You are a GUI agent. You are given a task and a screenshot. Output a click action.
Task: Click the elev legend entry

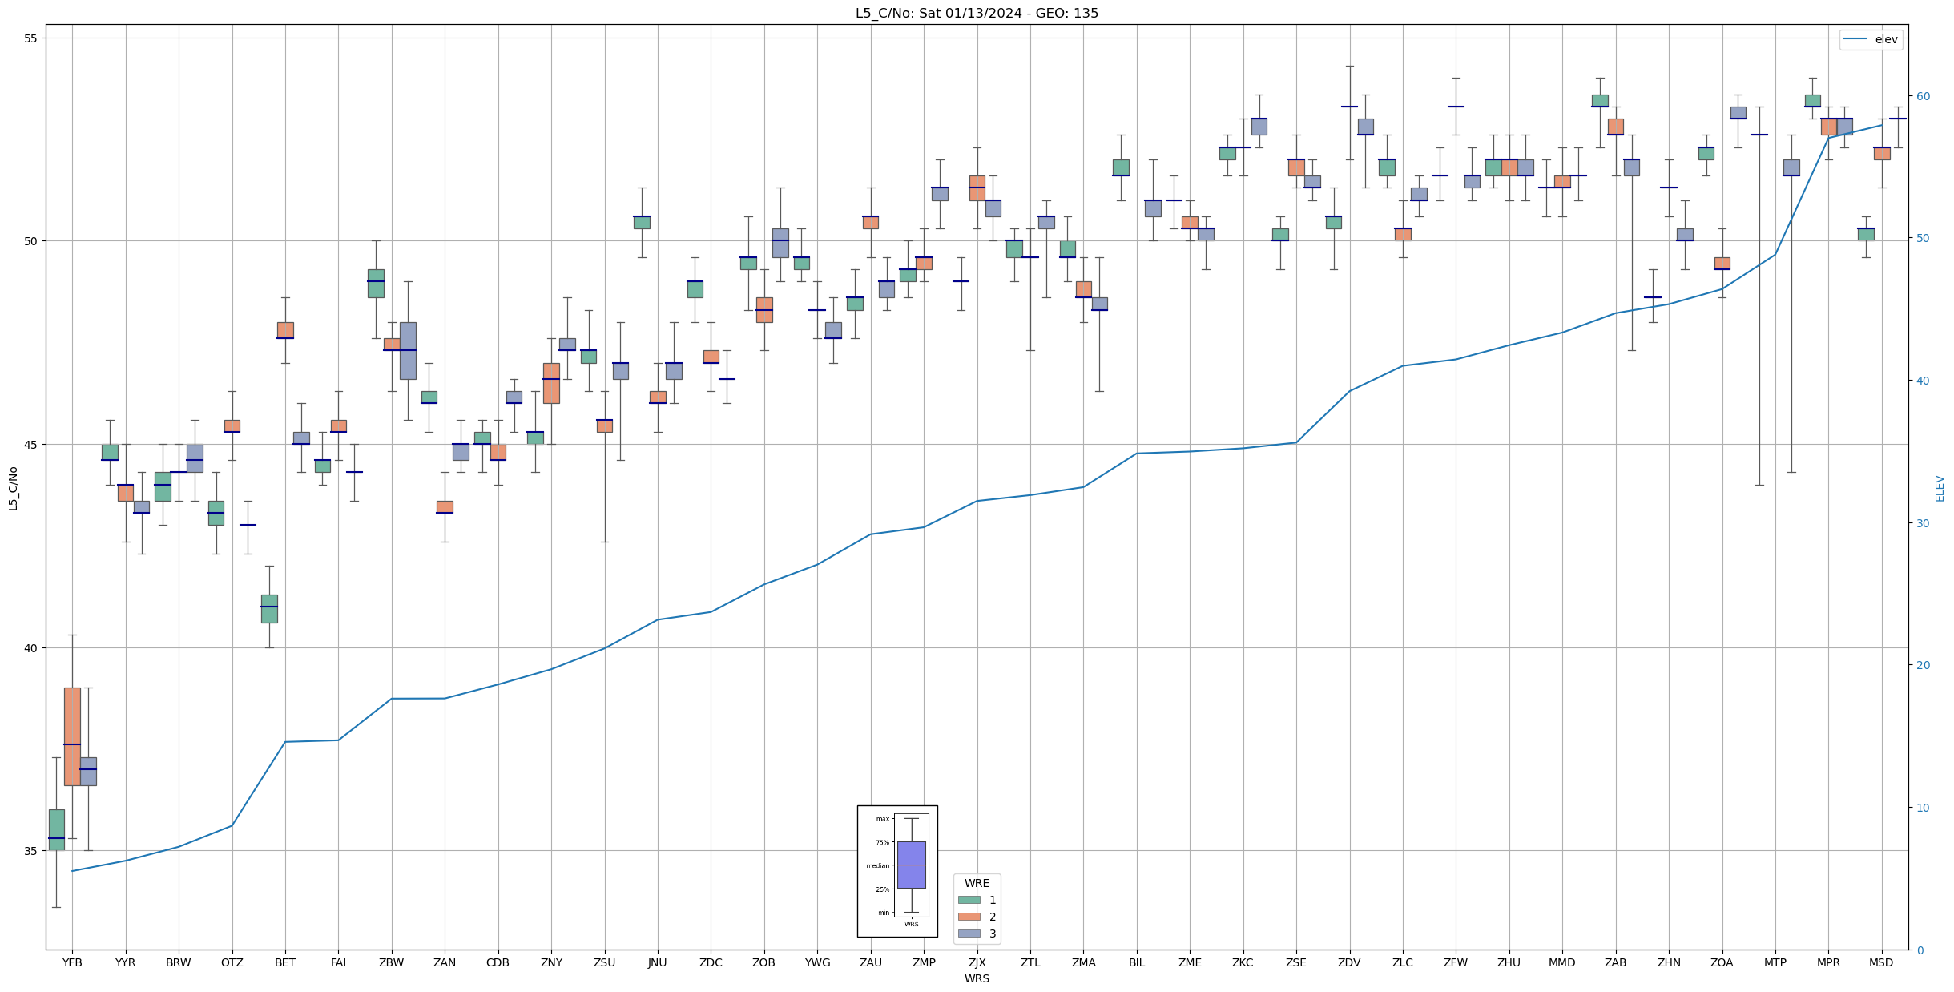tap(1871, 39)
